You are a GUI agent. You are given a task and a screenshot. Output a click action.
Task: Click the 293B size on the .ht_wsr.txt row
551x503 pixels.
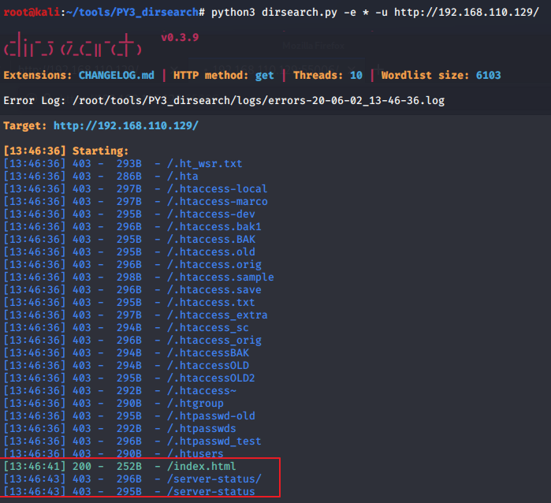pos(129,164)
